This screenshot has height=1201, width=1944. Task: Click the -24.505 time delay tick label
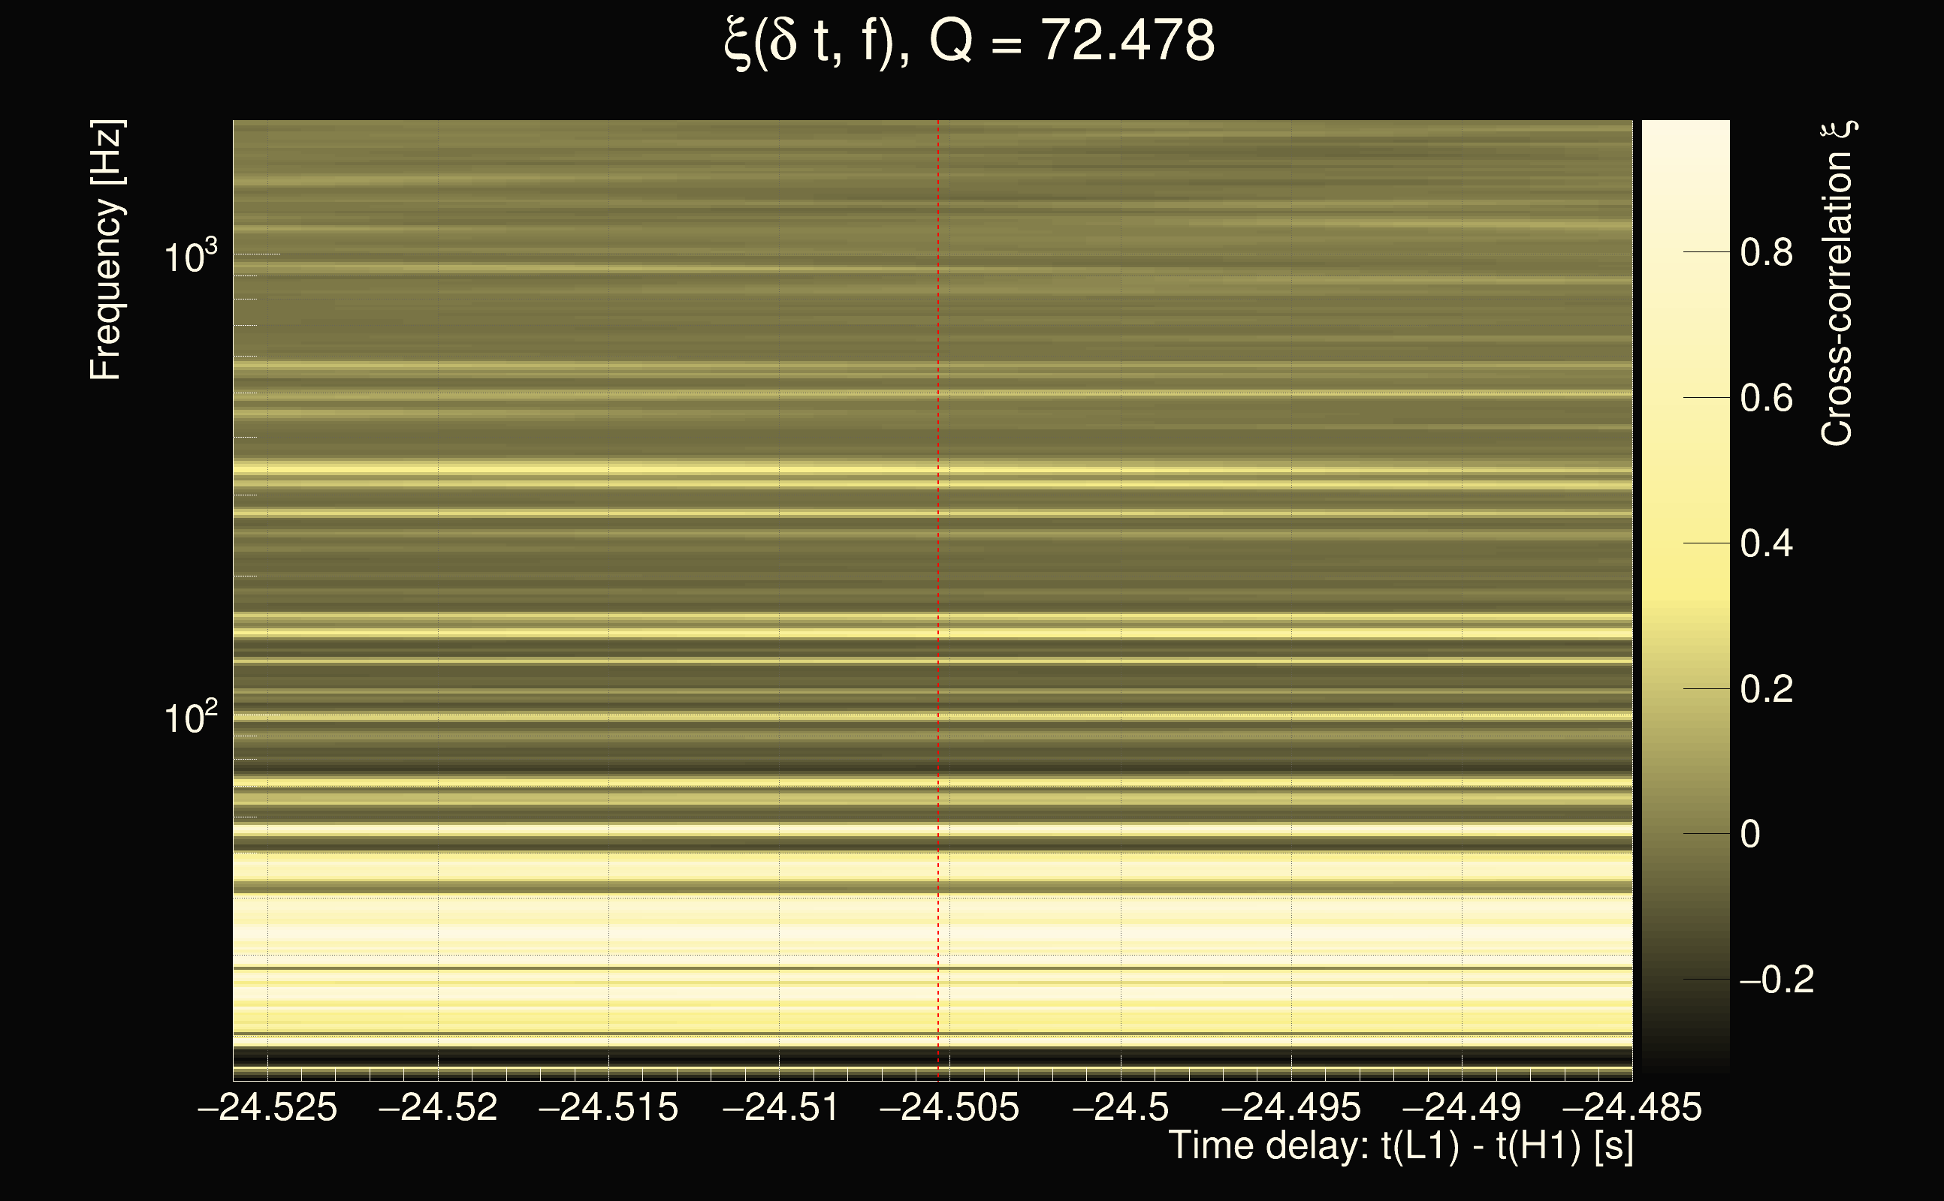(949, 1107)
